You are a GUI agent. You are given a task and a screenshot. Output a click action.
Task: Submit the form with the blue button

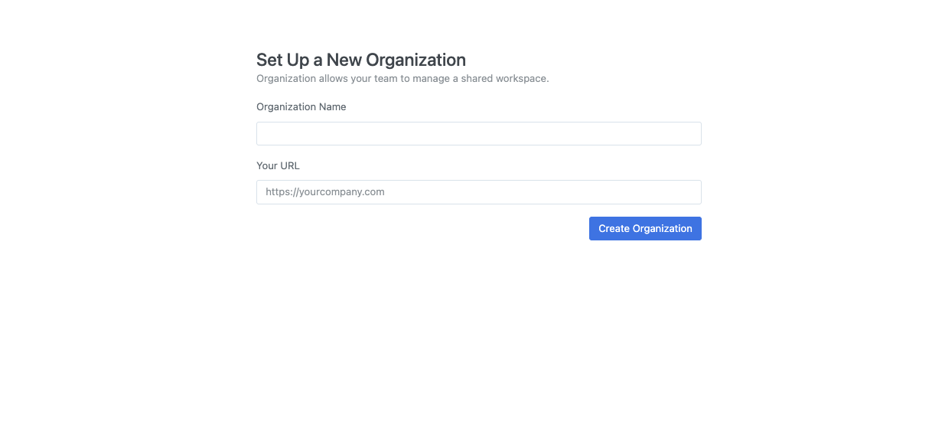645,229
